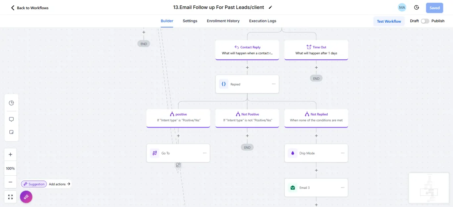453x207 pixels.
Task: Open the Repied action three-dot menu
Action: (274, 84)
